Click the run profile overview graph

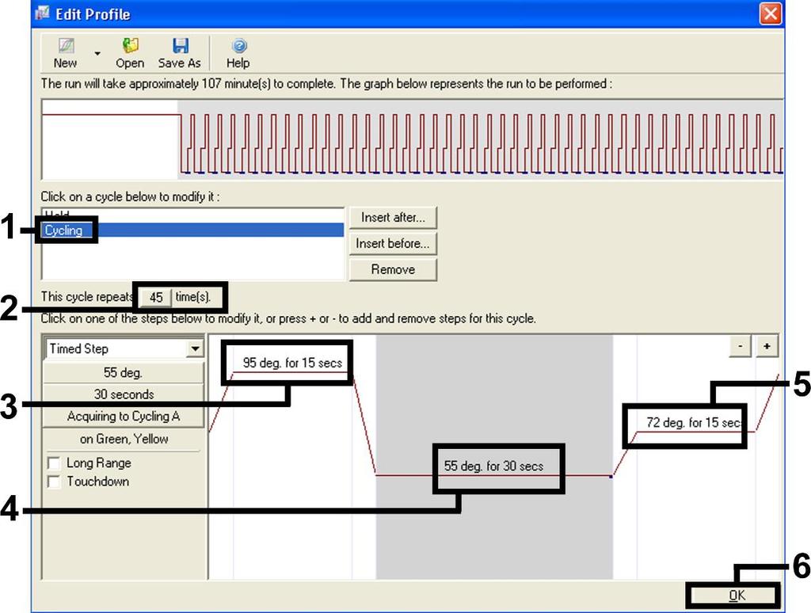pyautogui.click(x=412, y=139)
